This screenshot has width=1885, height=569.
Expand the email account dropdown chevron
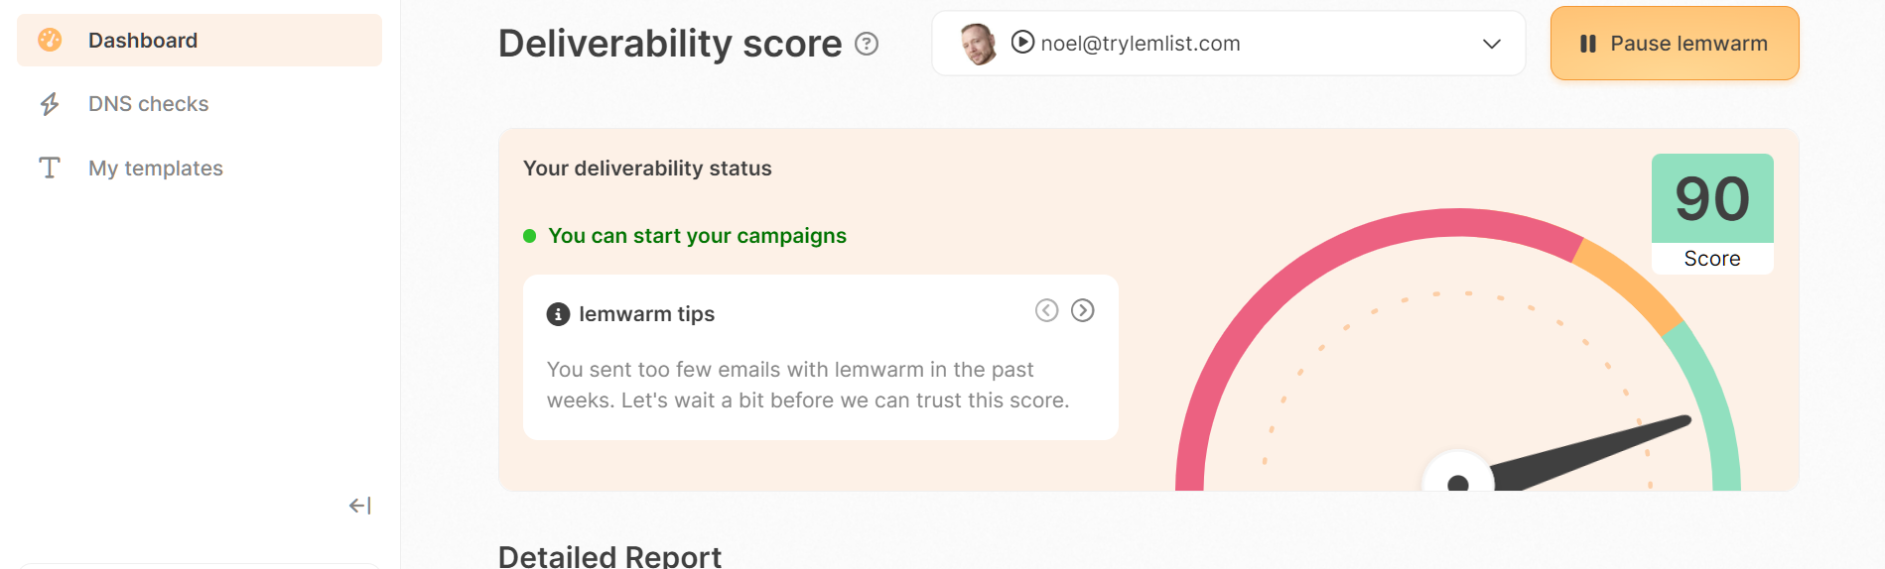(1491, 44)
